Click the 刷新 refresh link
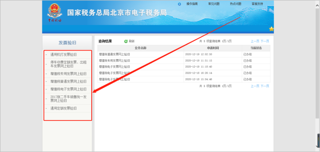The height and width of the screenshot is (152, 320). 132,41
